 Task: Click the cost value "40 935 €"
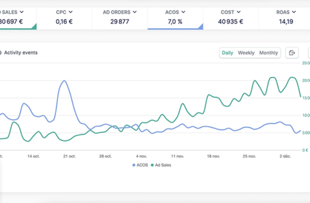point(231,22)
